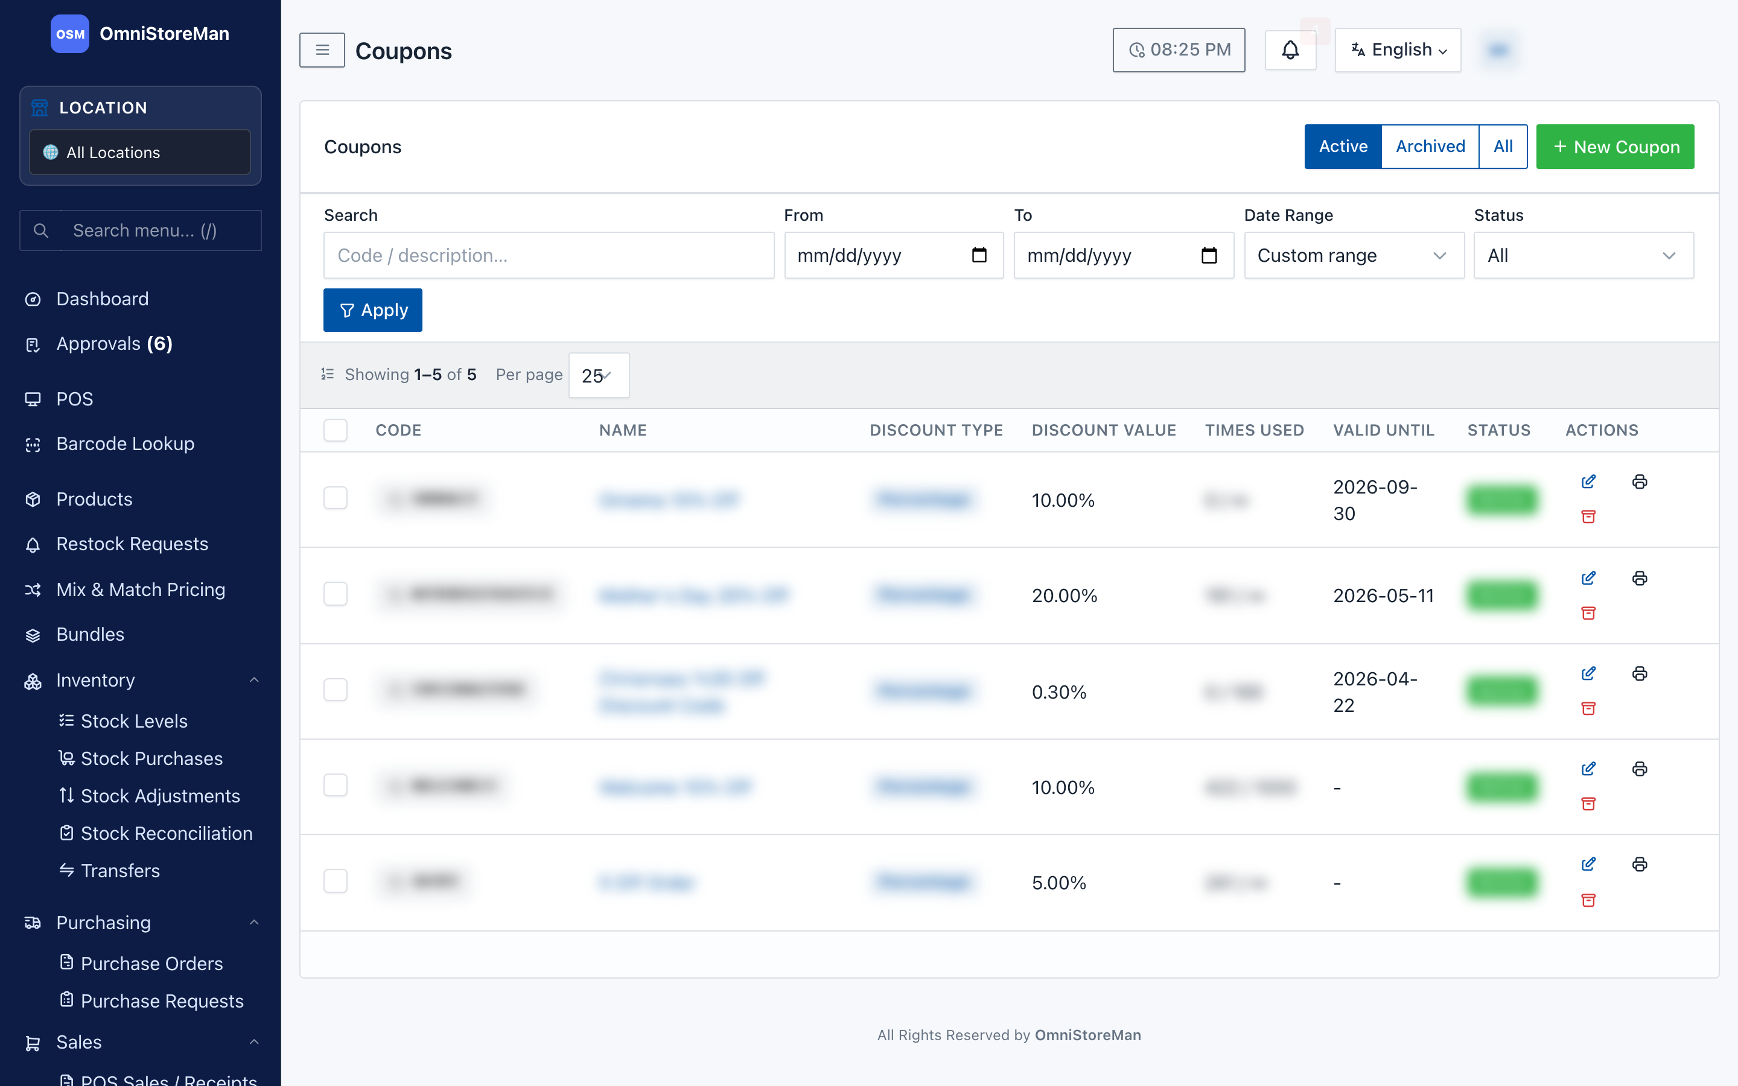
Task: Archive the 5.00% discount coupon
Action: pos(1588,900)
